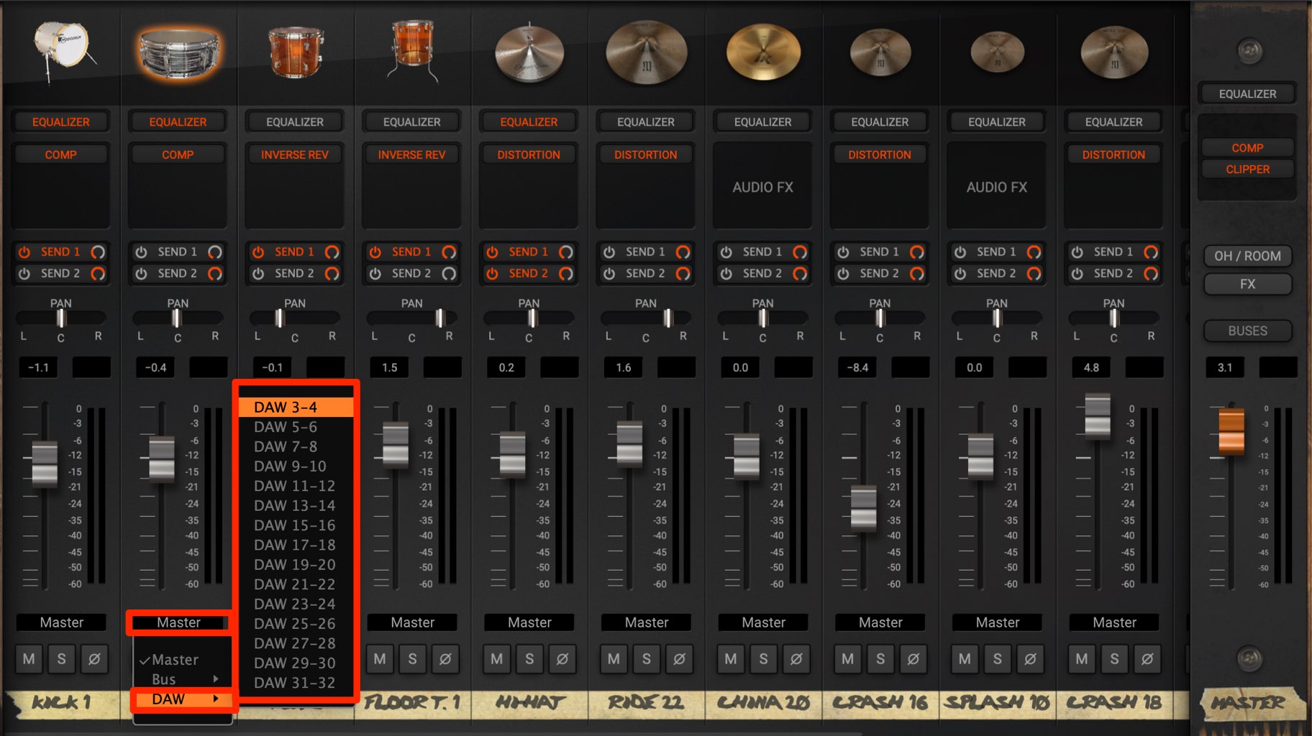Viewport: 1312px width, 736px height.
Task: Select the gold China 20 cymbal icon
Action: pyautogui.click(x=763, y=52)
